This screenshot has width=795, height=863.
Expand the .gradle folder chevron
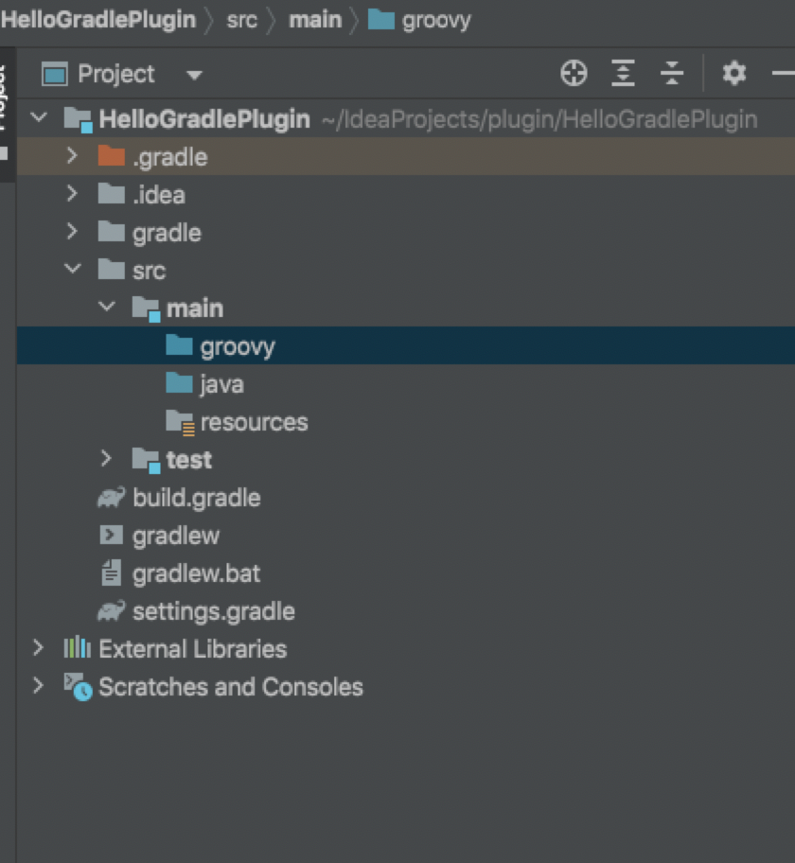(72, 156)
